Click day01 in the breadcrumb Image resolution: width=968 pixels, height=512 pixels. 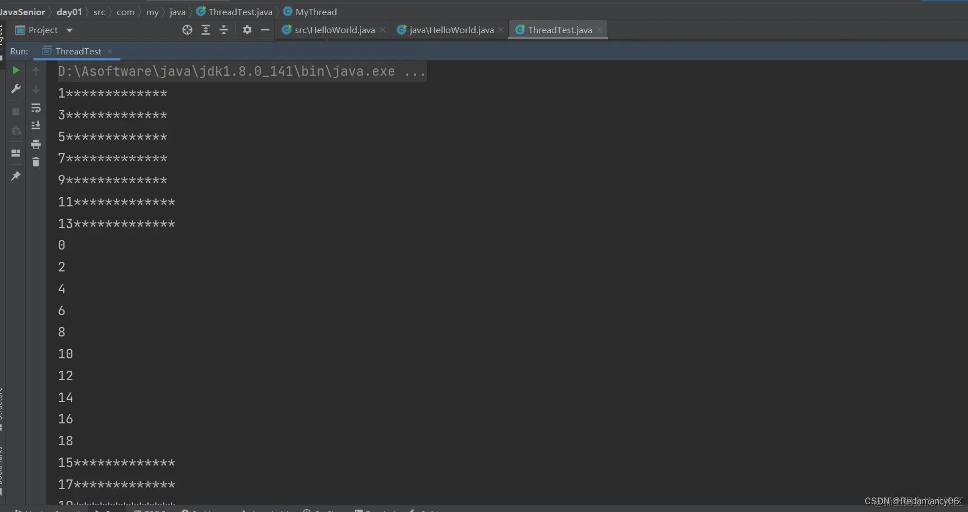[x=69, y=12]
